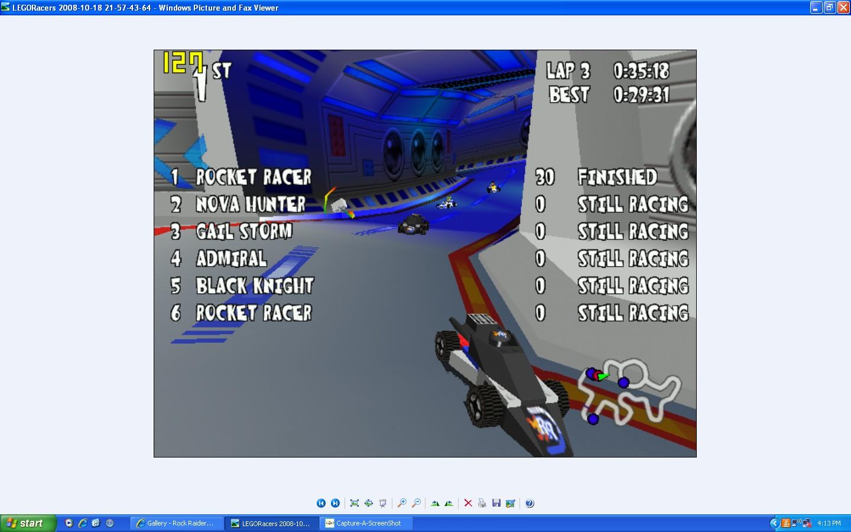
Task: Switch to Capture-A-ScreenShot taskbar window
Action: pos(366,523)
